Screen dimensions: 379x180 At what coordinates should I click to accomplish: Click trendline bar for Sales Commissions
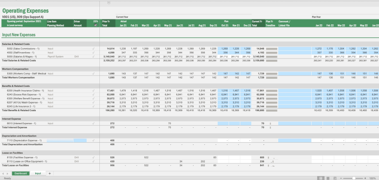point(271,48)
